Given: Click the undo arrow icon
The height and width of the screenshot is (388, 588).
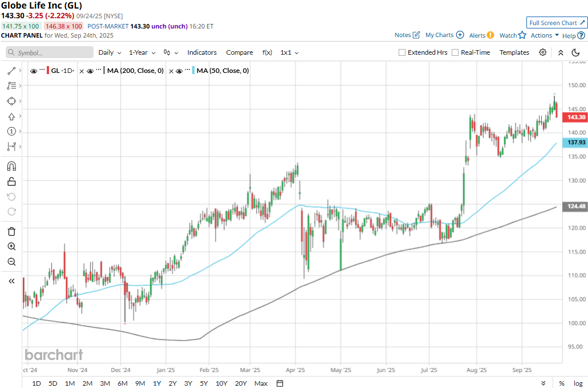Looking at the screenshot, I should [x=11, y=197].
